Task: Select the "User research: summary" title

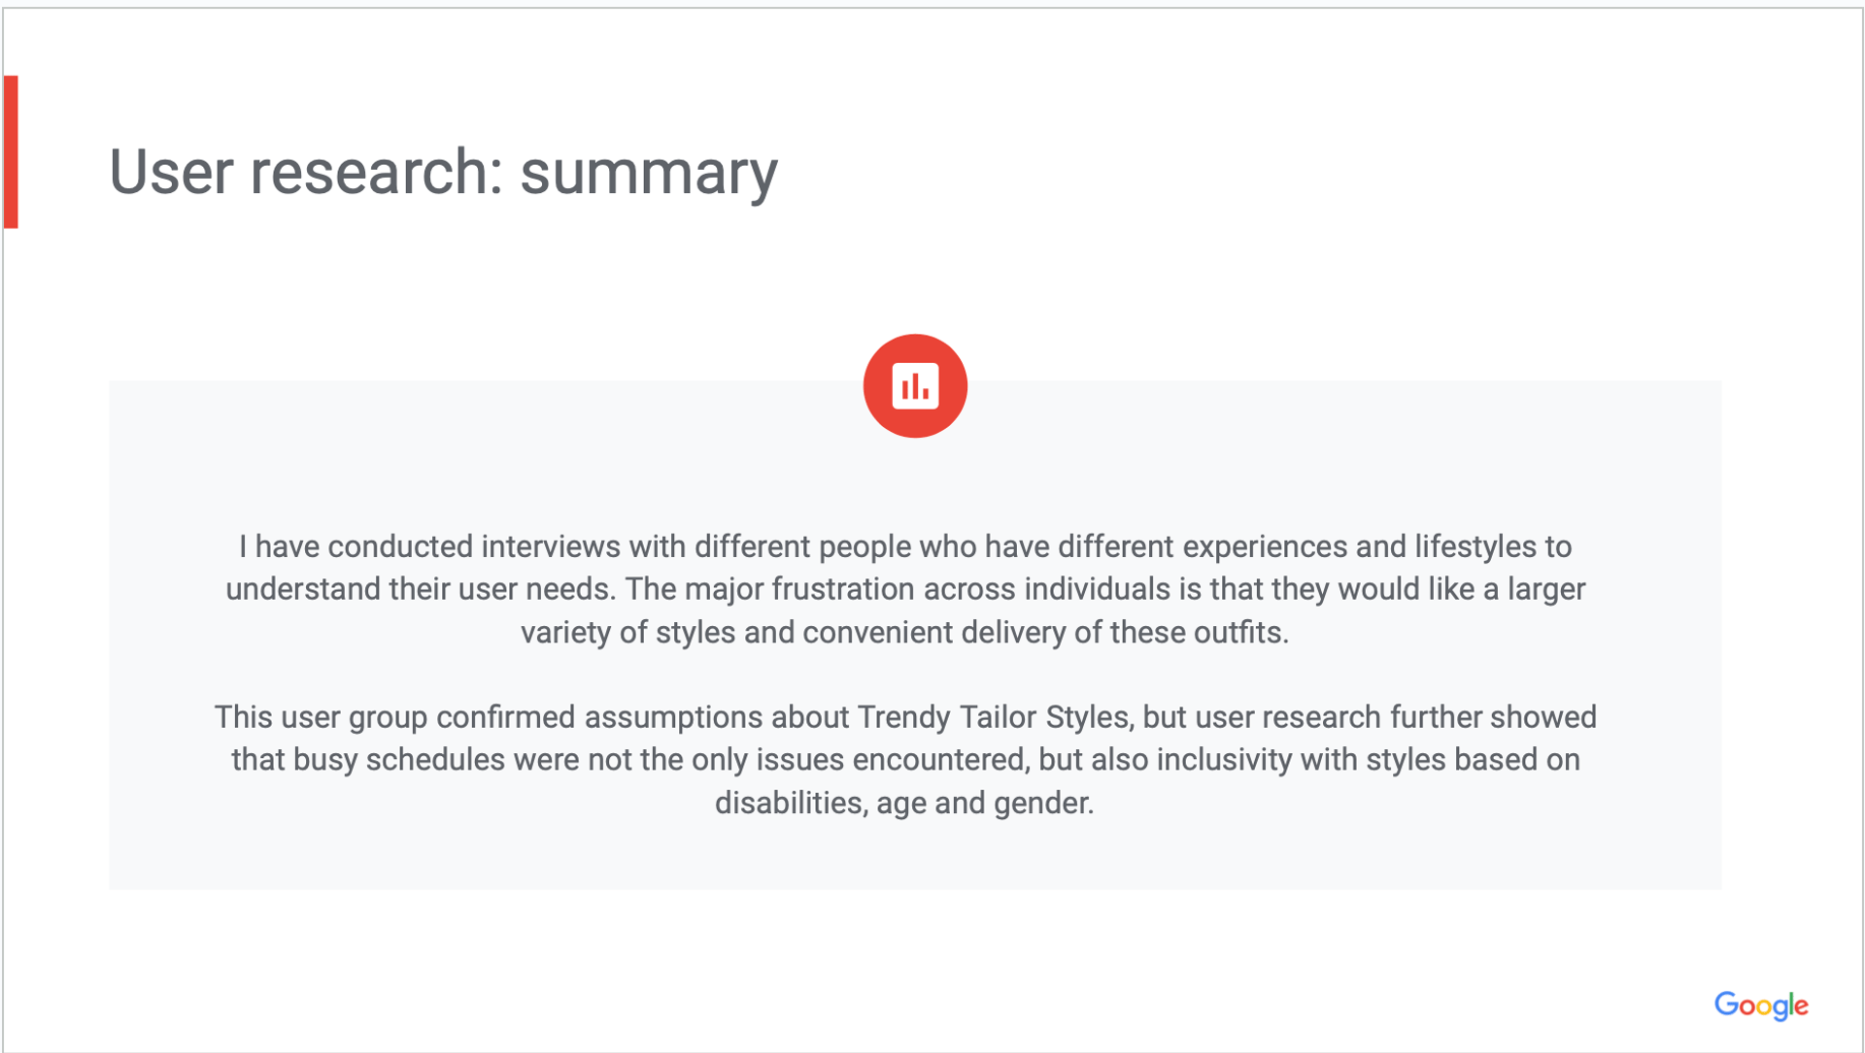Action: 443,172
